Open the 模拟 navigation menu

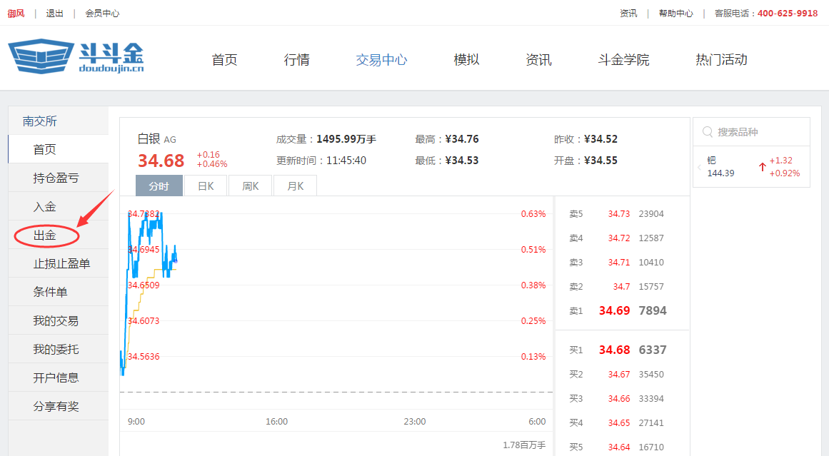466,60
